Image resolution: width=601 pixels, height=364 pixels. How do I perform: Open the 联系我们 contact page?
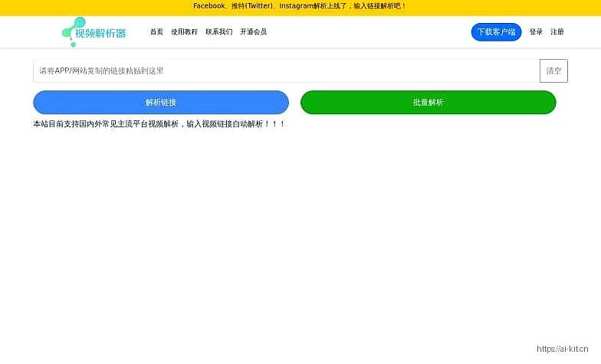218,32
